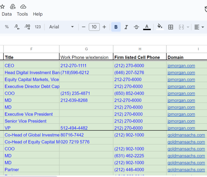The image size is (207, 177).
Task: Click the merge cells icon
Action: pos(181,27)
